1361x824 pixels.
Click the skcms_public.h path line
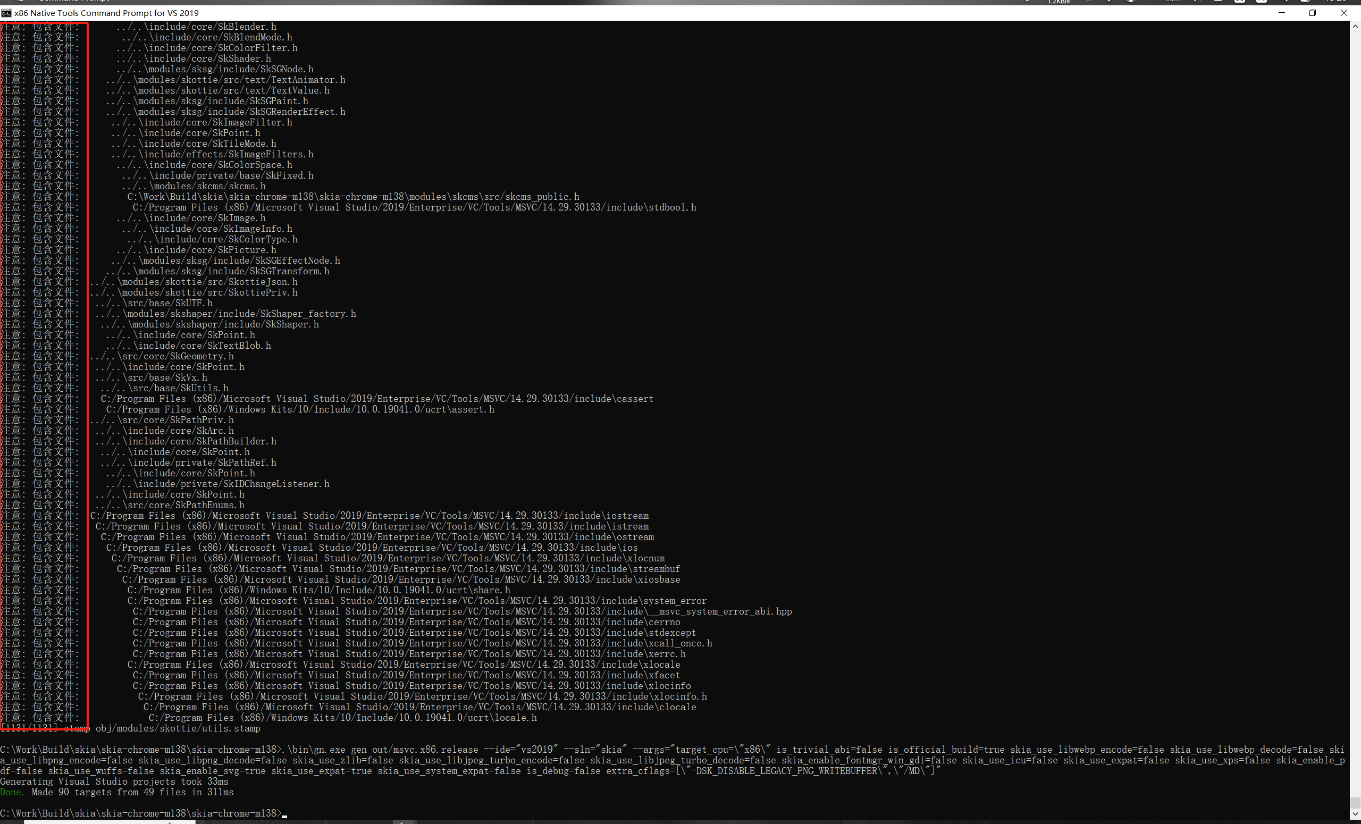(353, 197)
